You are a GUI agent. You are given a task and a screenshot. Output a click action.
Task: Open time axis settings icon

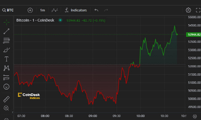click(195, 116)
